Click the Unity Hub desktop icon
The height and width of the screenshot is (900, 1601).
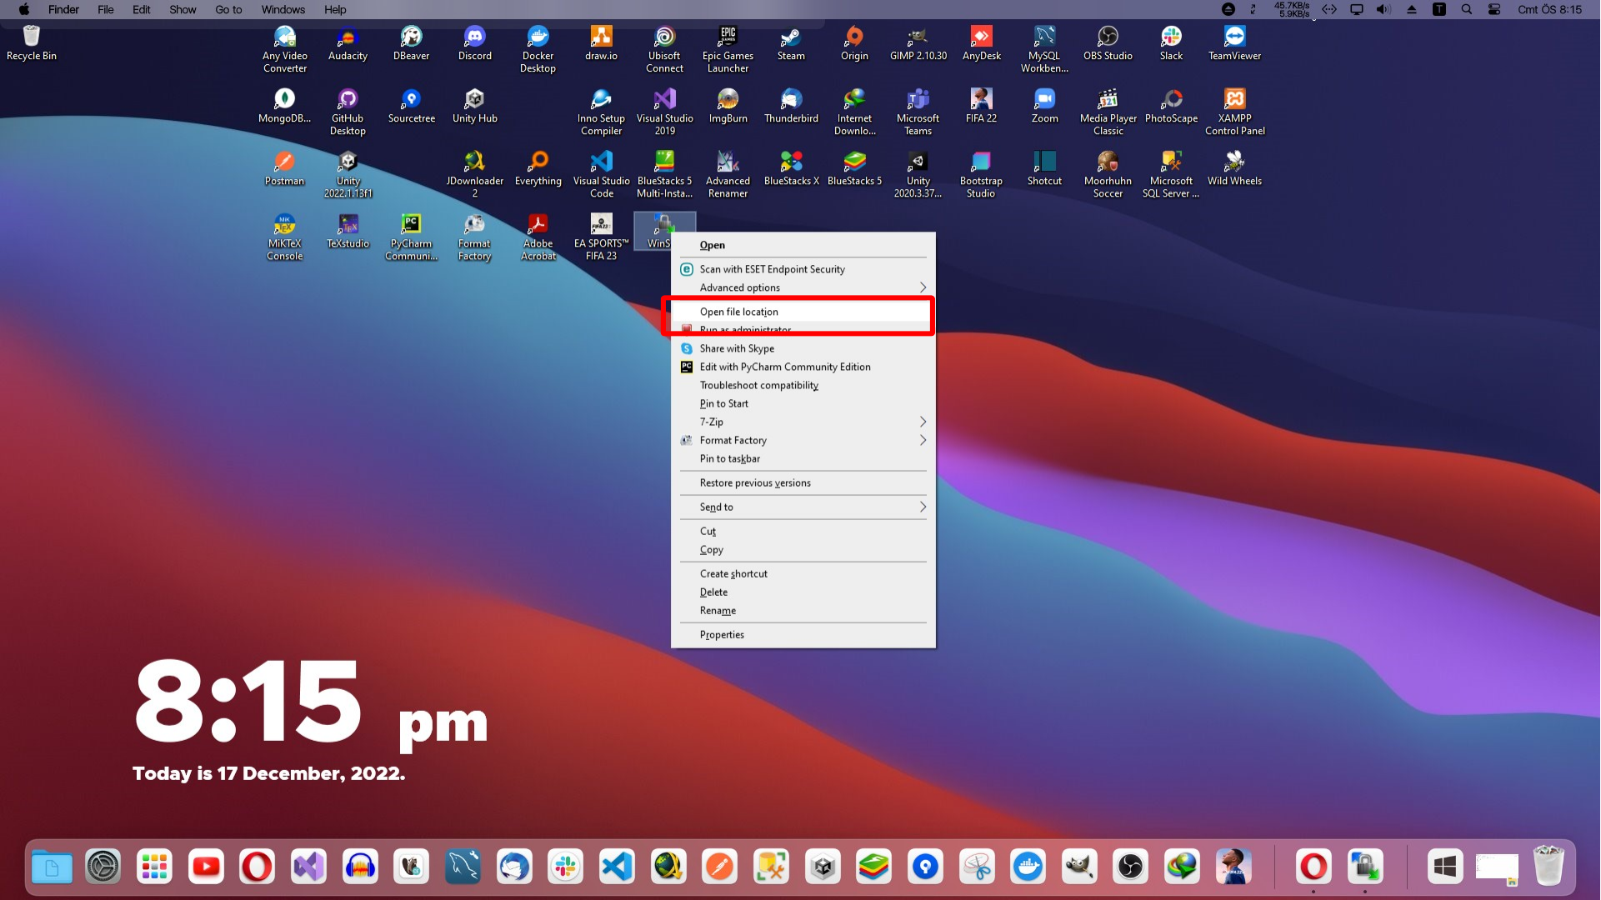(x=474, y=106)
